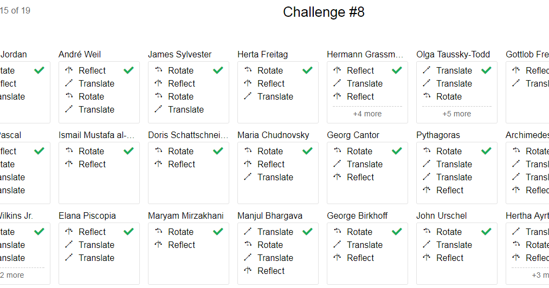
Task: Click Translate icon in John Urschel's card
Action: [427, 245]
